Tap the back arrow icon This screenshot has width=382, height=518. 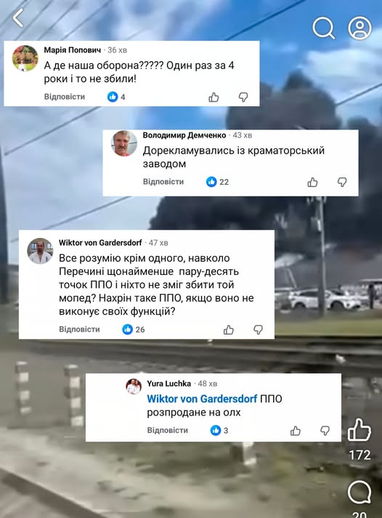click(18, 18)
